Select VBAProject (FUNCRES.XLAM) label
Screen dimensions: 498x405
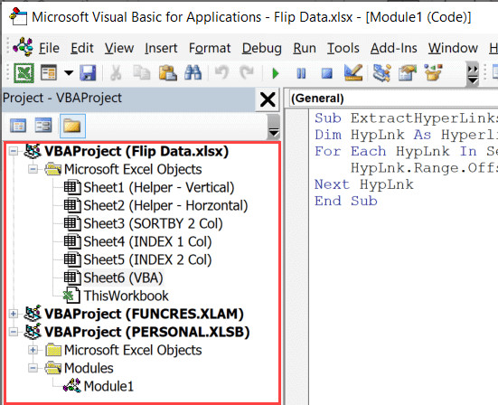(144, 314)
